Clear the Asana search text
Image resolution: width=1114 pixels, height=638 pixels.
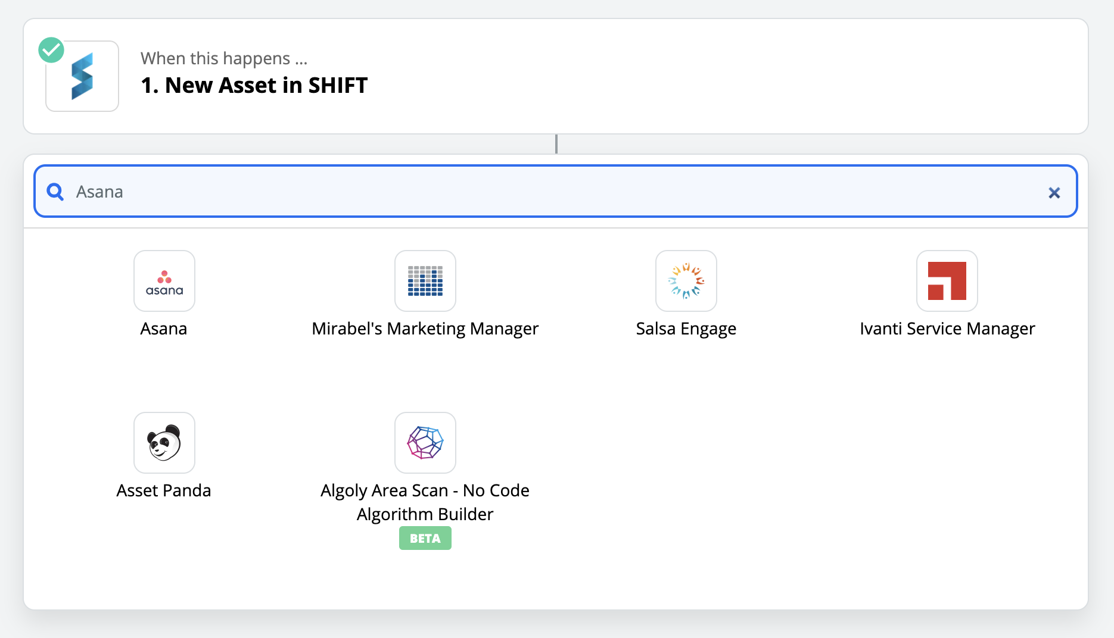pyautogui.click(x=1054, y=193)
